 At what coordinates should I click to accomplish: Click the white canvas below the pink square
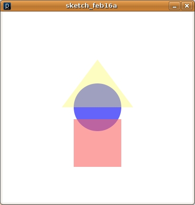[x=97, y=184]
